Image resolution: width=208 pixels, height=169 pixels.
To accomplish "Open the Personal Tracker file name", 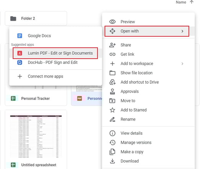I will click(35, 99).
